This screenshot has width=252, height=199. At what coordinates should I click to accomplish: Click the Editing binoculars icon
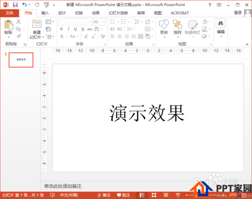point(221,23)
